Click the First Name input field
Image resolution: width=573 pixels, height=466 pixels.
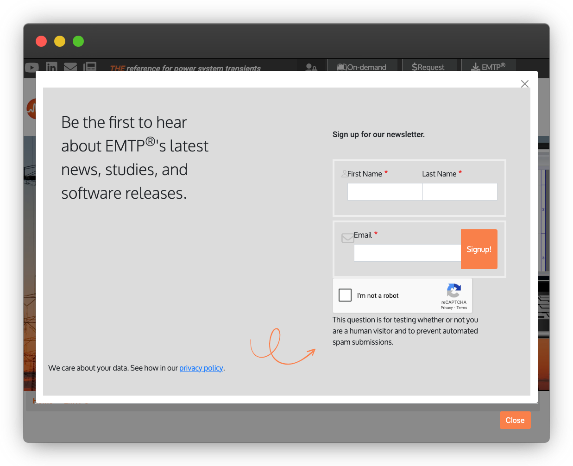(385, 192)
